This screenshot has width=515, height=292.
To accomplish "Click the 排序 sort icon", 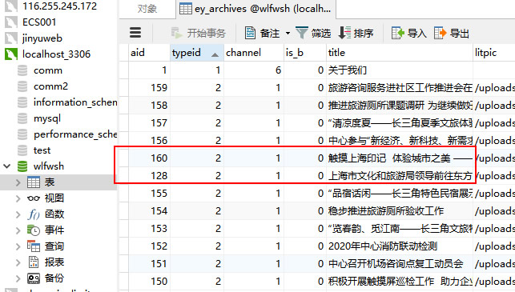I will point(344,33).
